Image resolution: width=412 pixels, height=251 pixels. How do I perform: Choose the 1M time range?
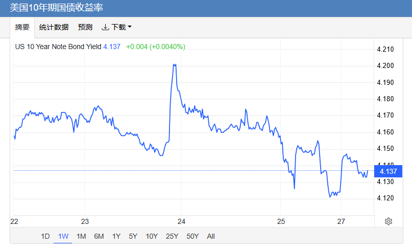81,236
